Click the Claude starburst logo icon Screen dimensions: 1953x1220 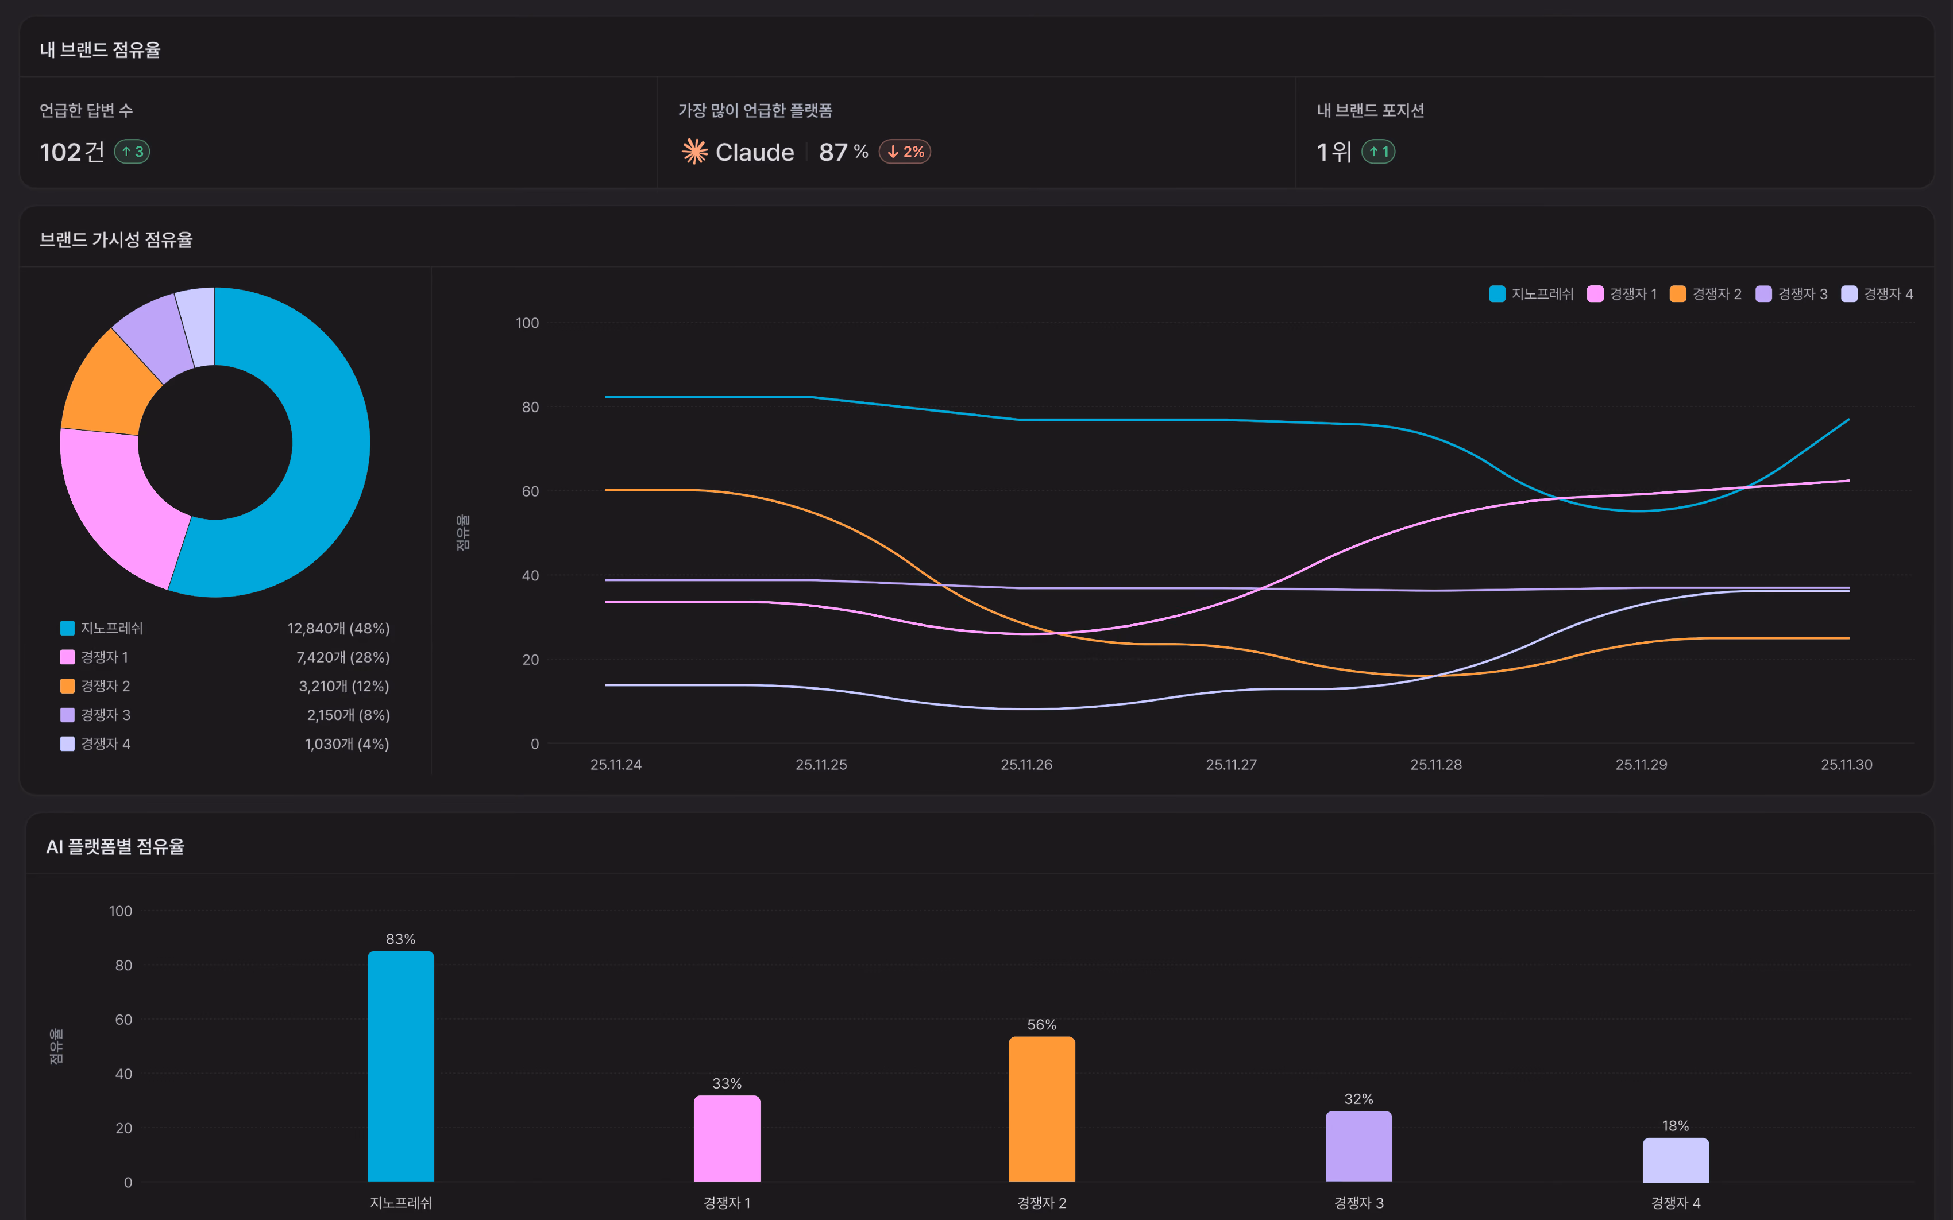[694, 152]
